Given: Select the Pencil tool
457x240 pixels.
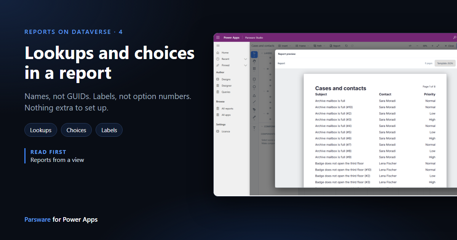Looking at the screenshot, I should click(x=254, y=117).
